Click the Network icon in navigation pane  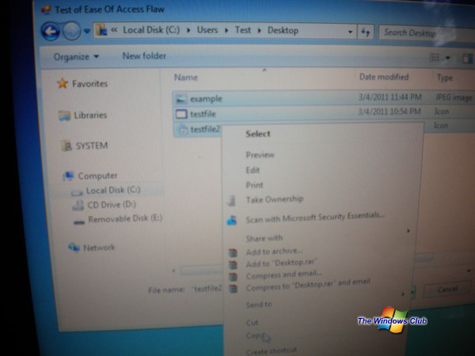tap(74, 248)
